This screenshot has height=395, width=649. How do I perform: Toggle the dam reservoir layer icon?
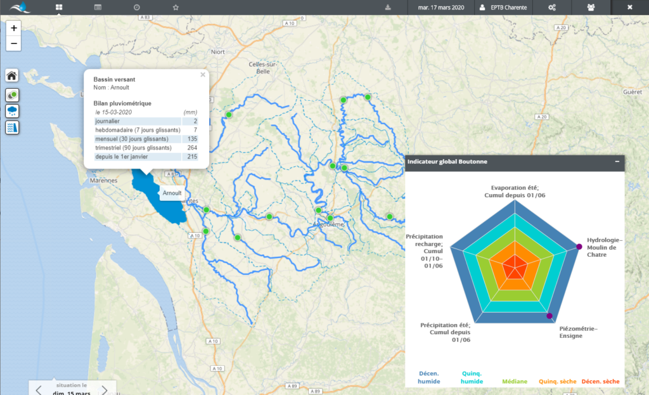(12, 127)
